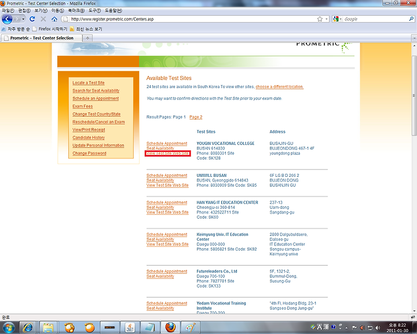417x334 pixels.
Task: Open the 이동(S) History menu
Action: (57, 10)
